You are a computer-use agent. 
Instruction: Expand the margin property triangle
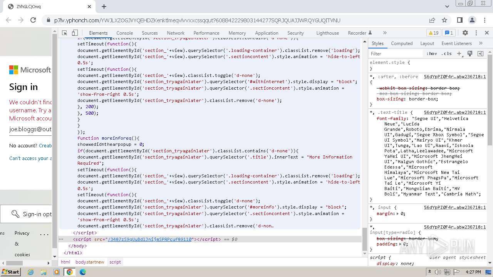[x=397, y=214]
